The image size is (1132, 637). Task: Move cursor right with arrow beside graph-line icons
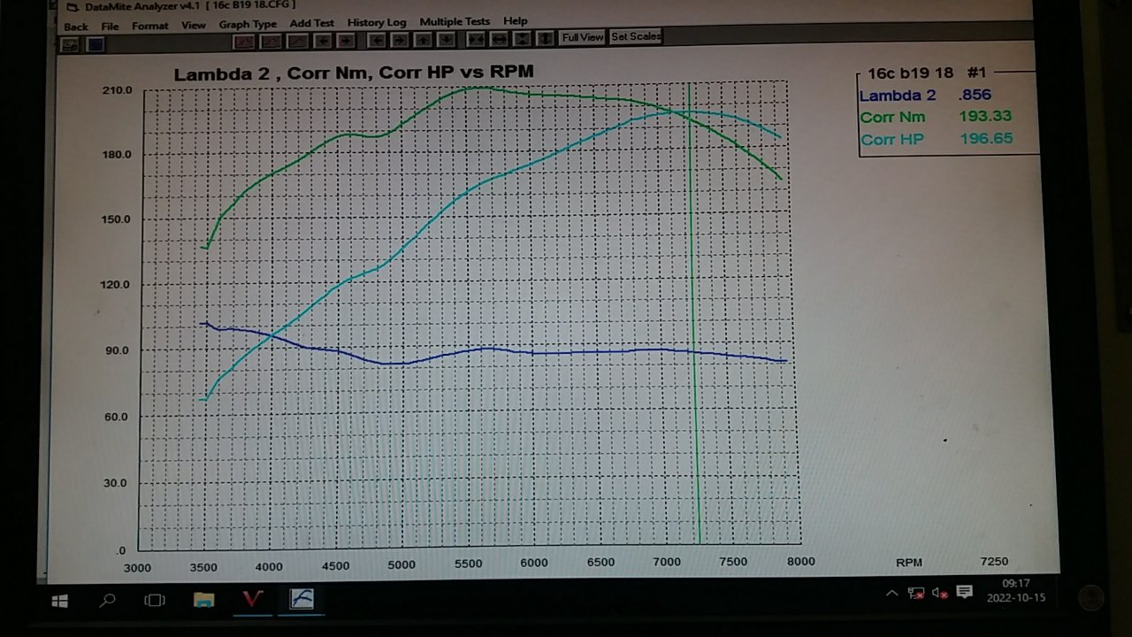coord(346,41)
